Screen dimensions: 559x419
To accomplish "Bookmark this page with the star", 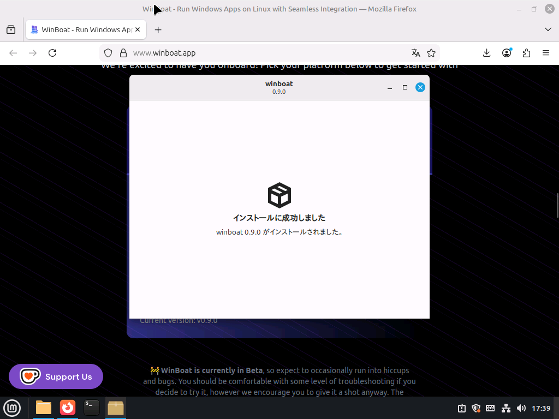I will 431,53.
